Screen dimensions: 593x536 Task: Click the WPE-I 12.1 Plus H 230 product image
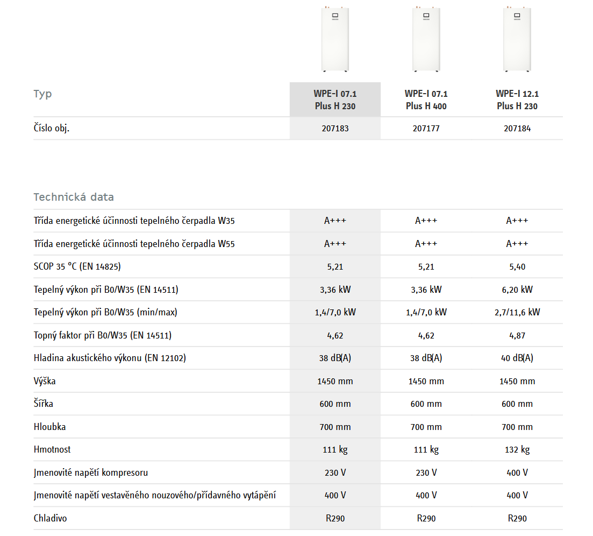517,39
